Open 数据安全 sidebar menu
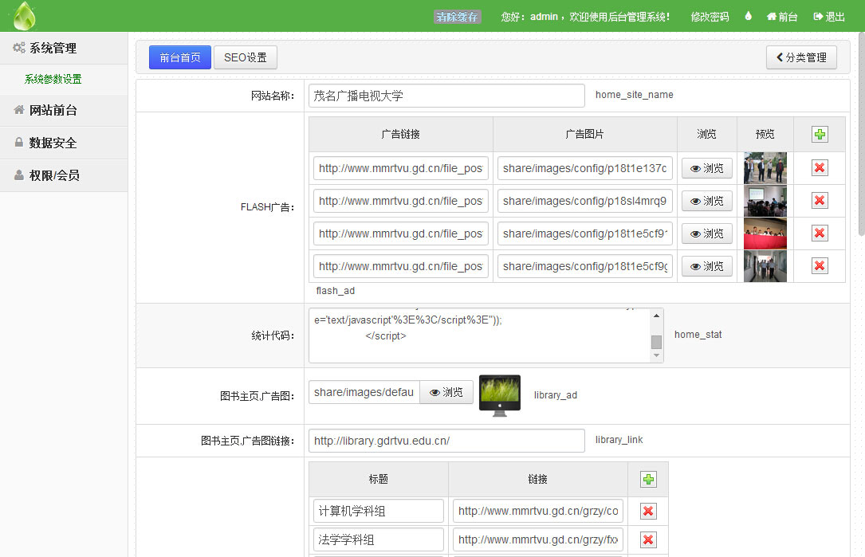Screen dimensions: 865x557 tap(64, 143)
